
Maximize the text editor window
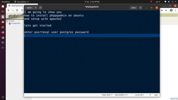click(x=152, y=8)
